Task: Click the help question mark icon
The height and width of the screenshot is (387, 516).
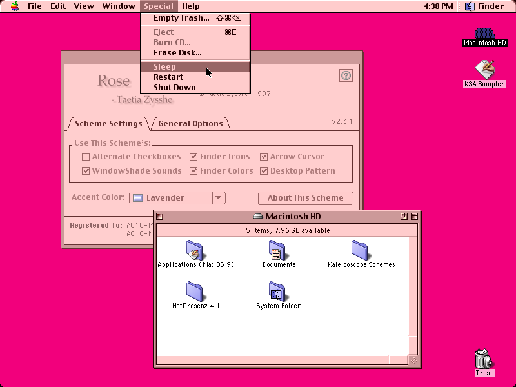Action: pos(346,75)
